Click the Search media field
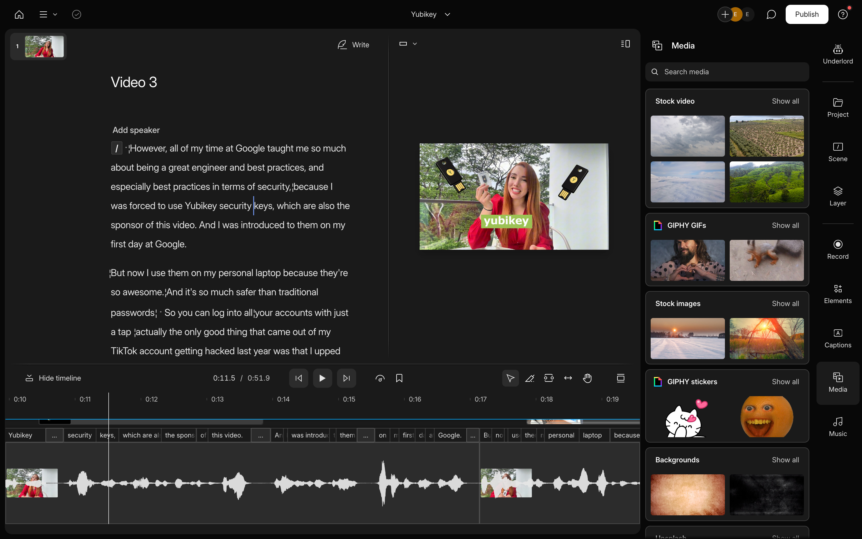 pyautogui.click(x=727, y=72)
